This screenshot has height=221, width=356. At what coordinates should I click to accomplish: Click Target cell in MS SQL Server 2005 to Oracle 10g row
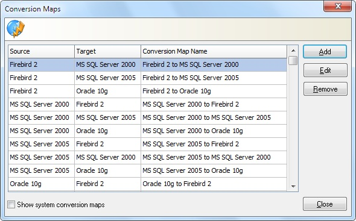107,170
